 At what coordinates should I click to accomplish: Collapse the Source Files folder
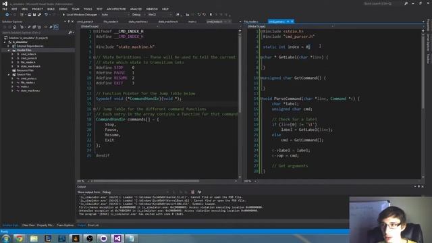9,75
